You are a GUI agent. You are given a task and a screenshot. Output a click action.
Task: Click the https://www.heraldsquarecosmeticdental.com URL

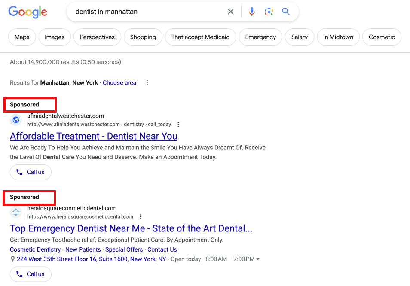(x=80, y=217)
